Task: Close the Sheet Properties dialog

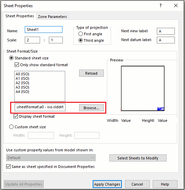Action: (176, 5)
